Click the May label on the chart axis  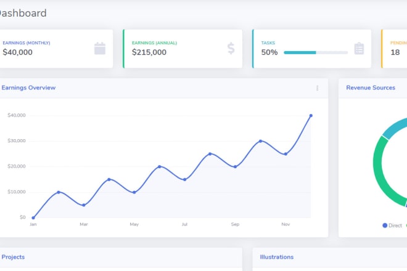tap(134, 224)
